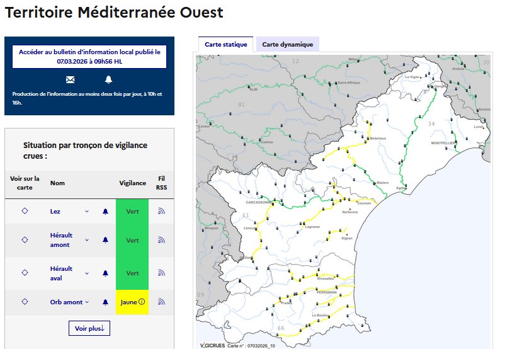This screenshot has height=349, width=517.
Task: Expand the Hérault aval row chevron
Action: (87, 273)
